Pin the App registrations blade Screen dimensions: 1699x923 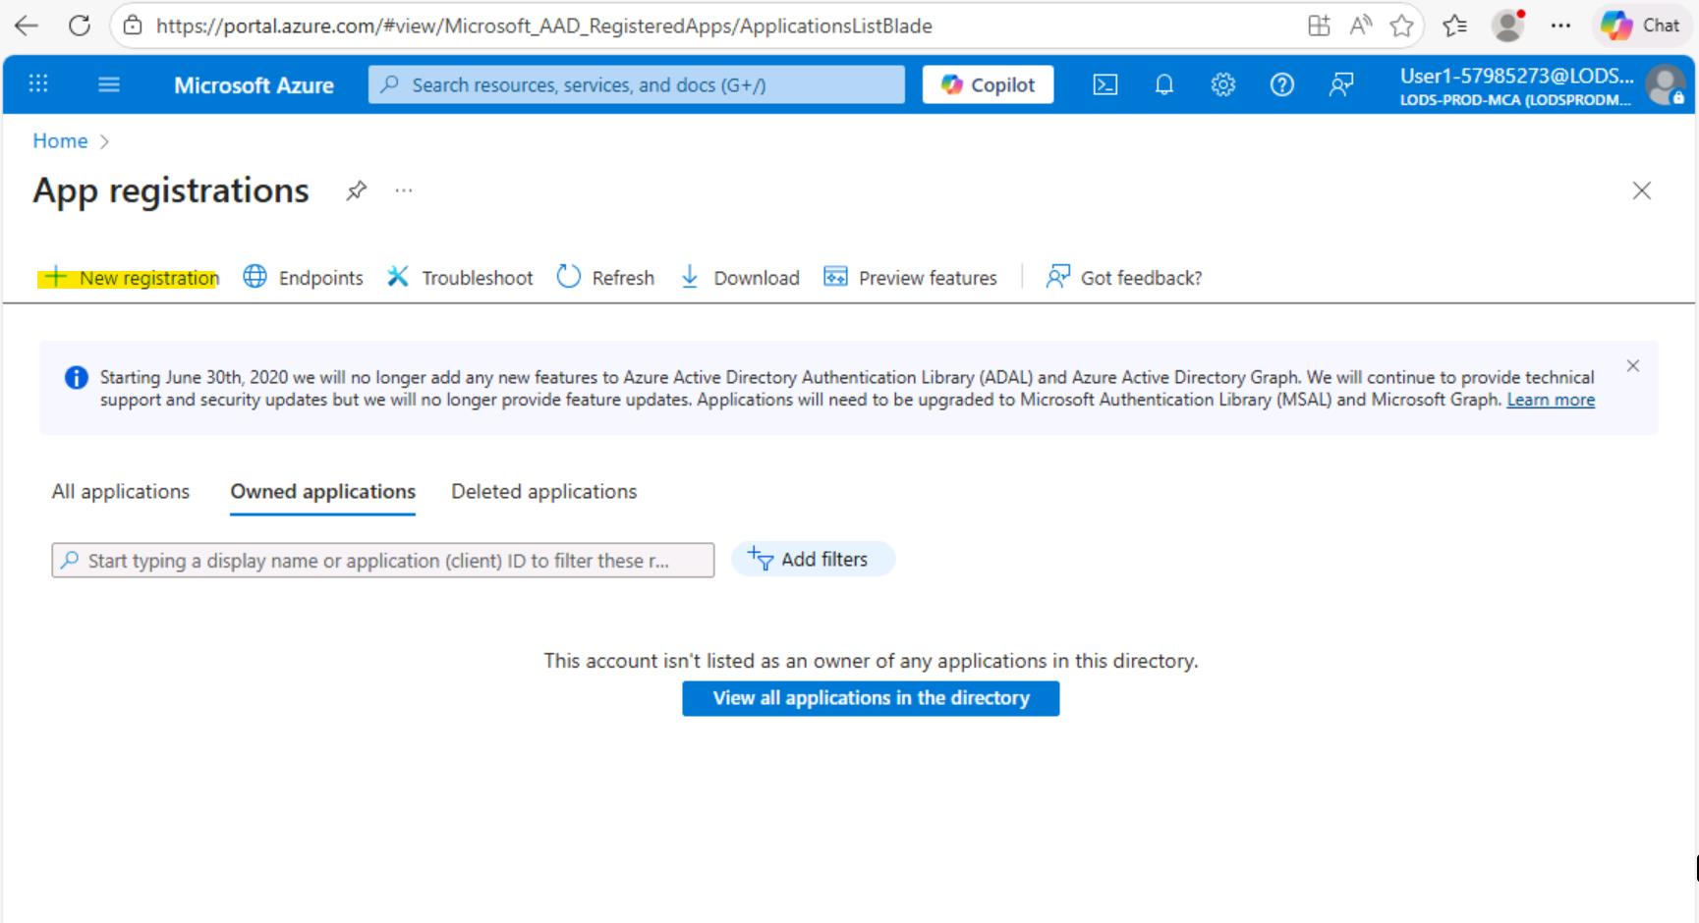tap(356, 190)
